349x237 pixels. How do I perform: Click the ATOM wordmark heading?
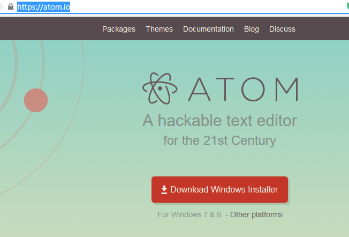coord(243,90)
